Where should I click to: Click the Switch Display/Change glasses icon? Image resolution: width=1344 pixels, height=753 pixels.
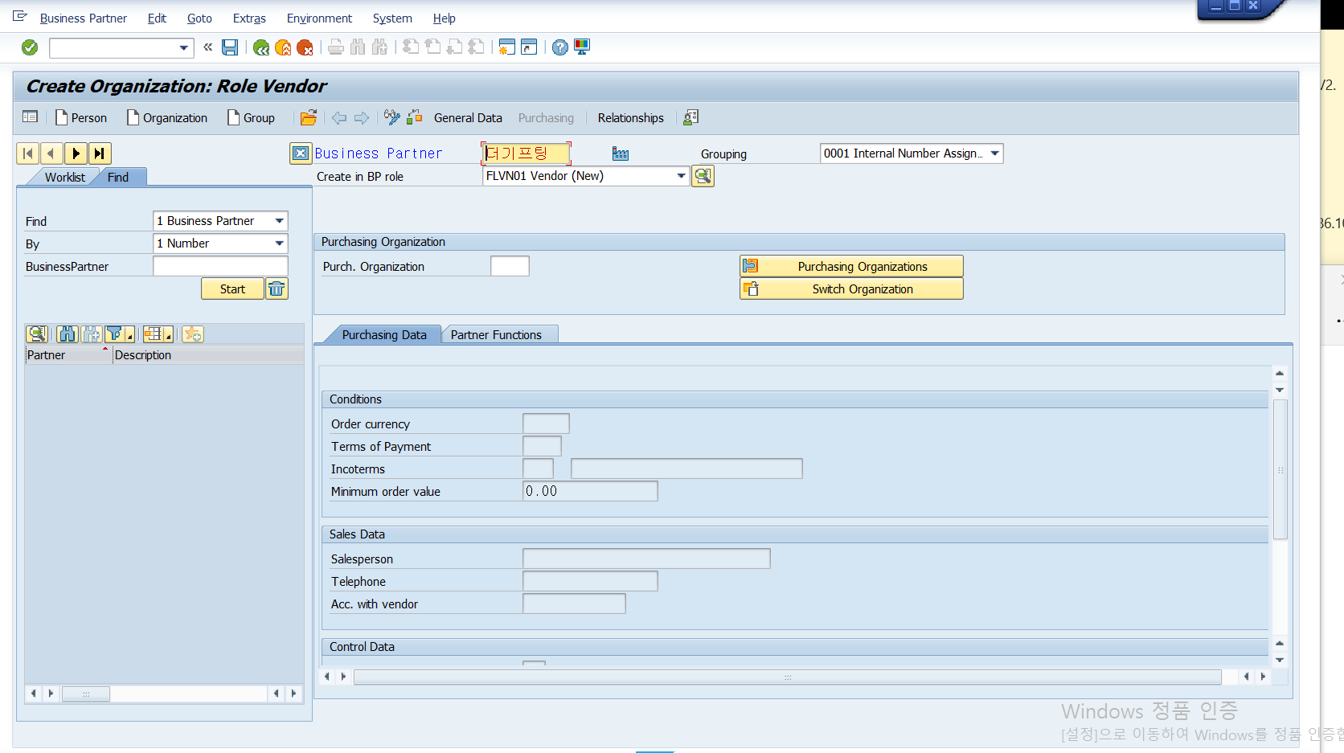point(392,117)
